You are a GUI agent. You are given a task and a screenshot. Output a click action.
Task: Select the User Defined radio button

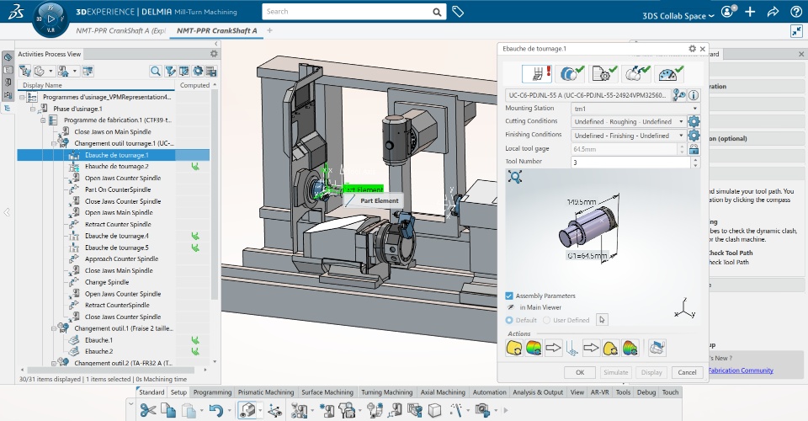[x=547, y=320]
